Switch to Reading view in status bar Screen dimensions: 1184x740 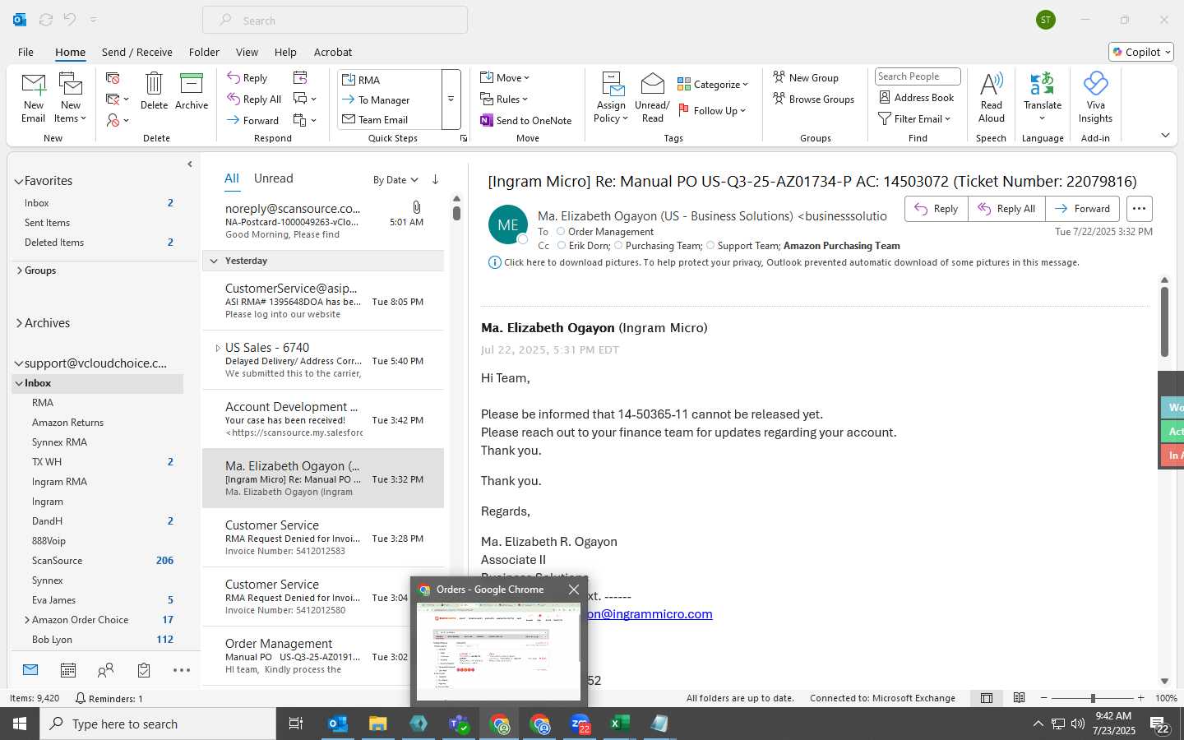pyautogui.click(x=1019, y=698)
